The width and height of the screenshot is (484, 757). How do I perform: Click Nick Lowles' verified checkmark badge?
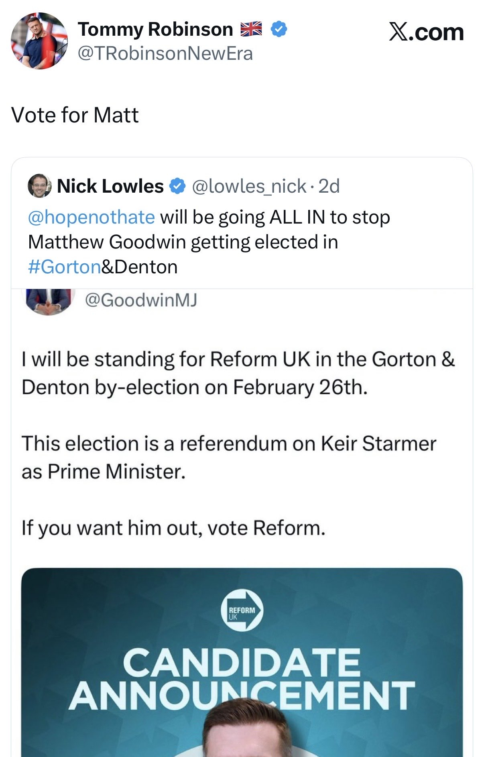177,186
